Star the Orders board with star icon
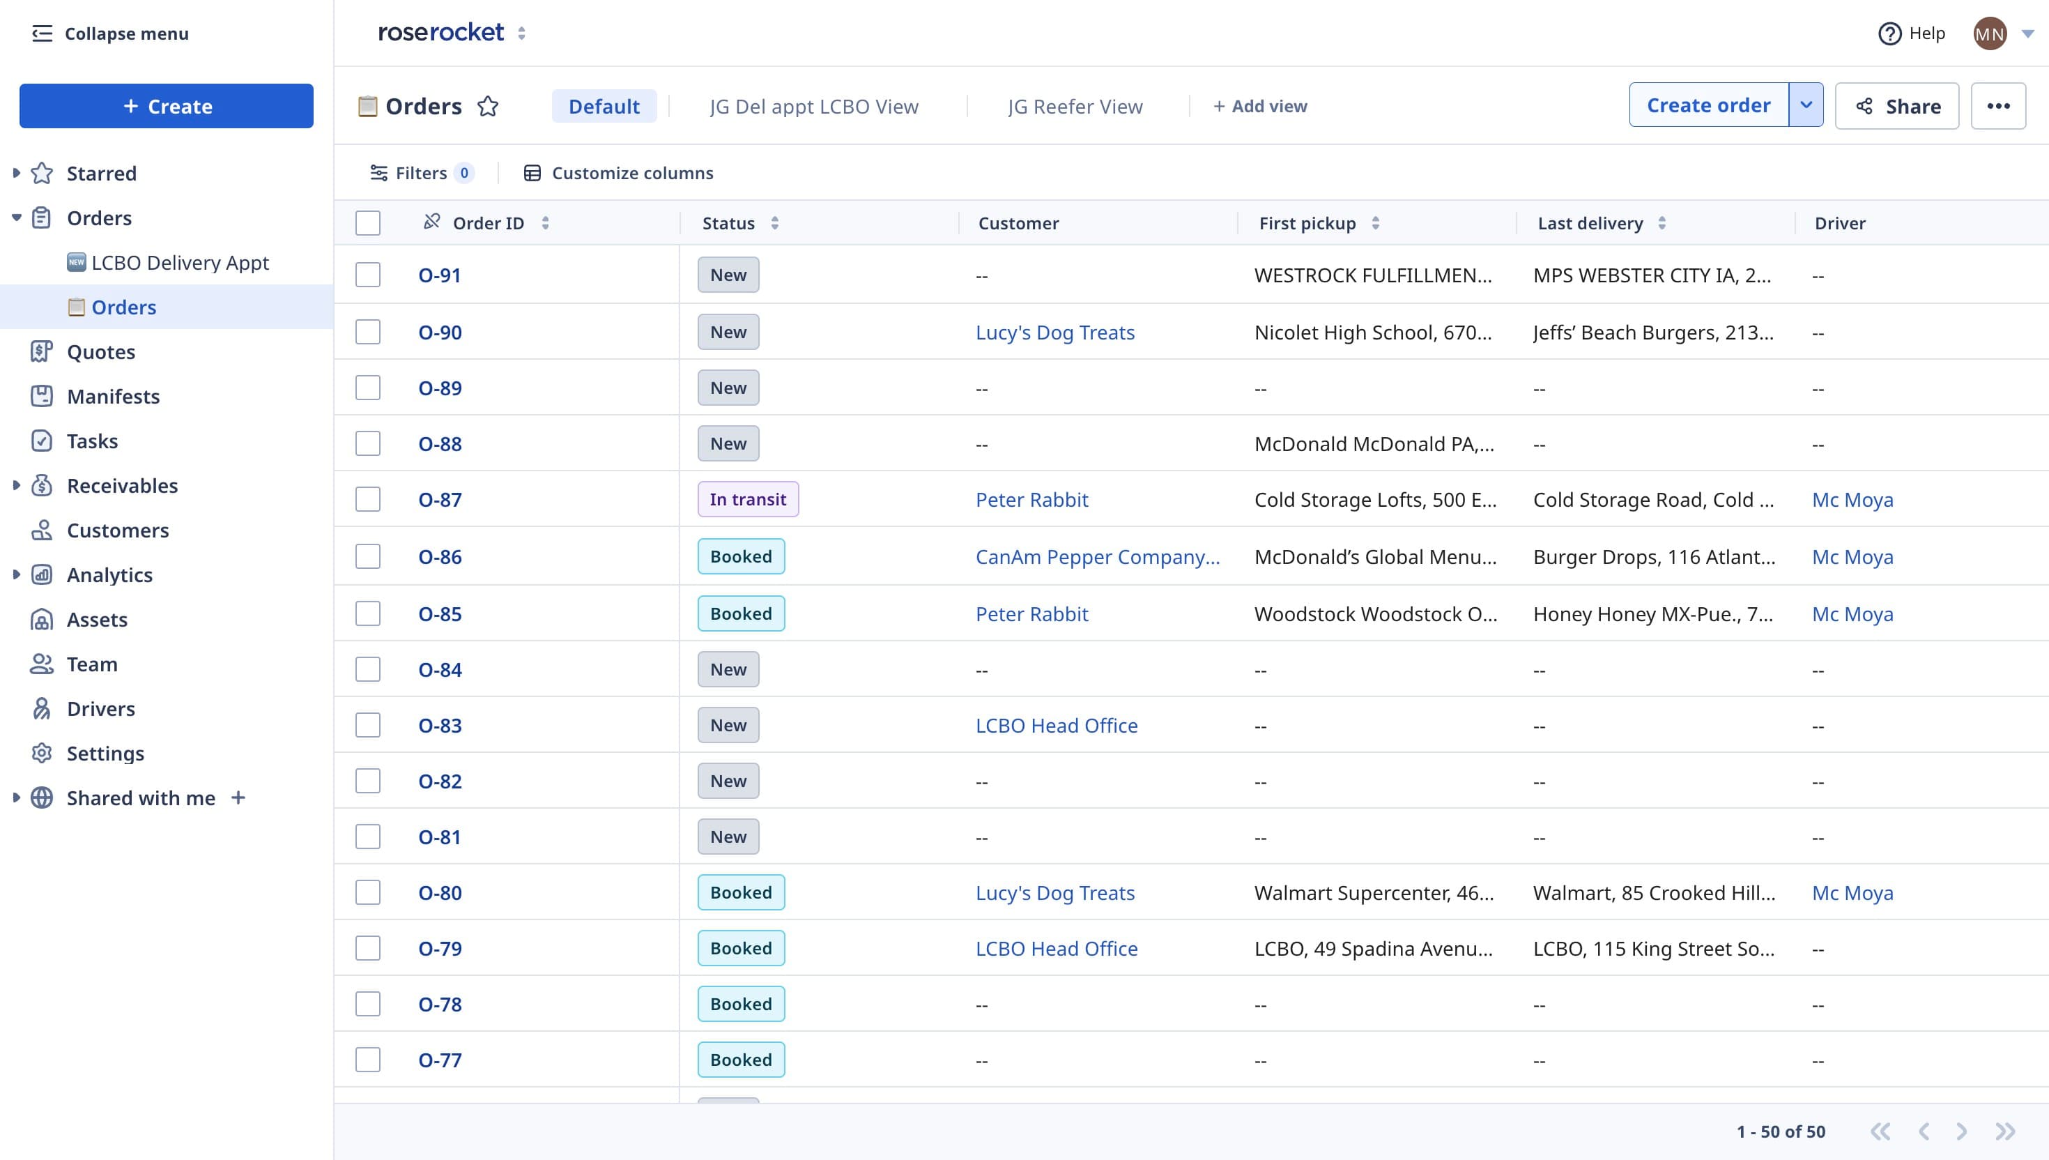 [x=488, y=106]
